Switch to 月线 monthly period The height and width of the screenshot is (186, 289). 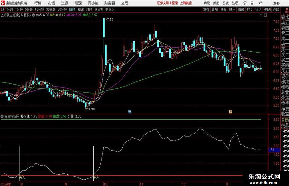89,9
